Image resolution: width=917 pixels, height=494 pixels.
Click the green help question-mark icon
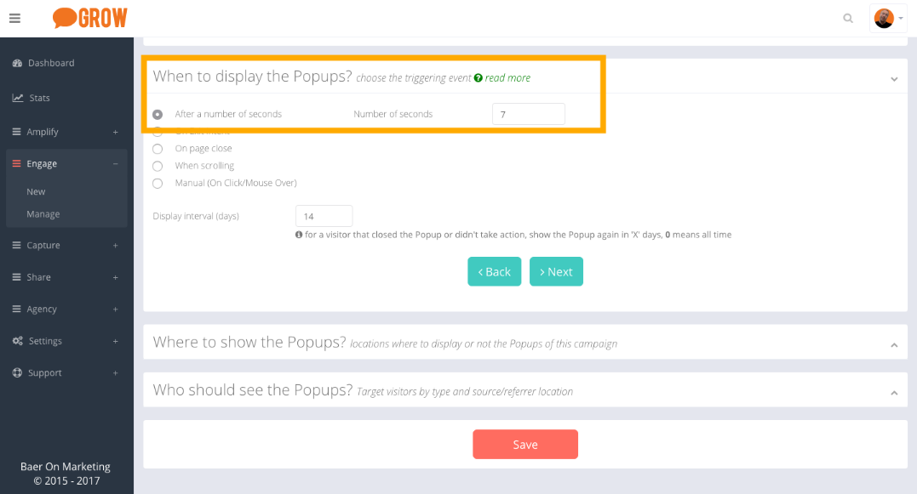coord(479,78)
